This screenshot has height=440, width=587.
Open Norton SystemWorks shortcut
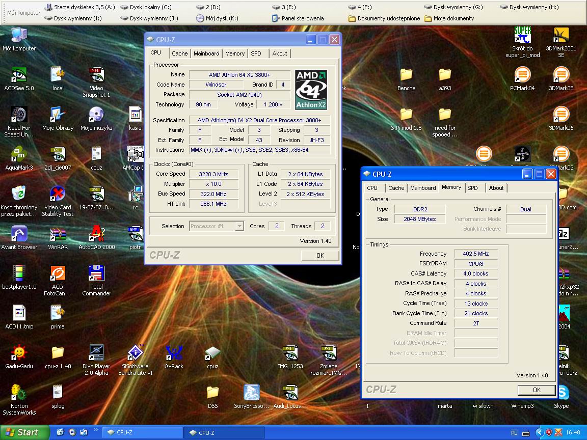point(19,400)
